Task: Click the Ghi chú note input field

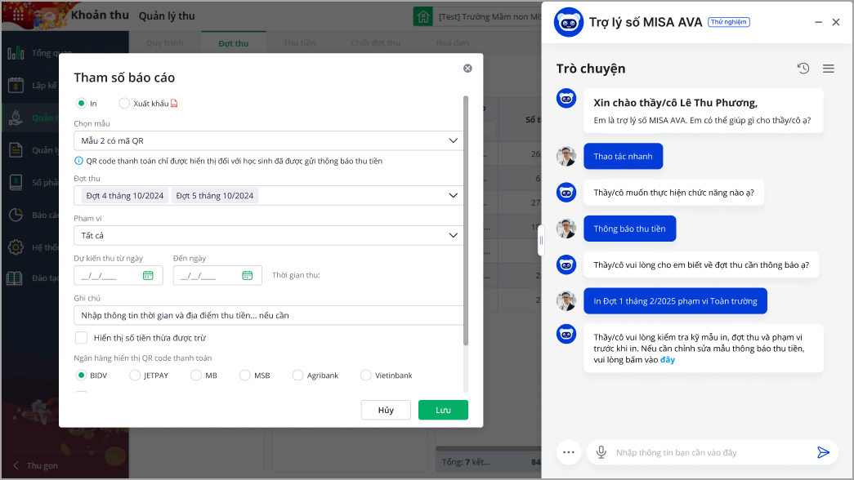Action: click(x=268, y=315)
